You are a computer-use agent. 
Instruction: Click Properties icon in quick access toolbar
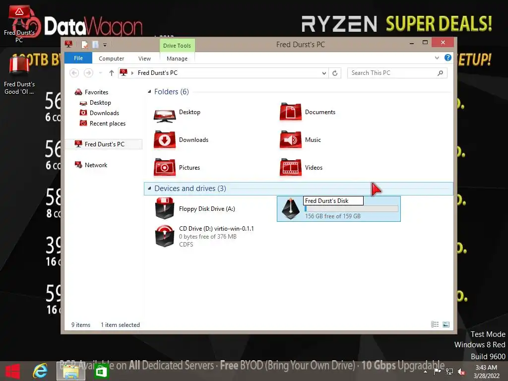pyautogui.click(x=84, y=44)
